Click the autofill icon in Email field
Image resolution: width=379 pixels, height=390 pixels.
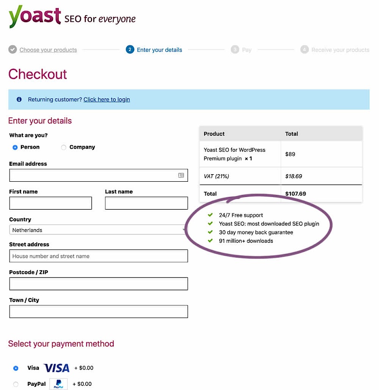181,175
